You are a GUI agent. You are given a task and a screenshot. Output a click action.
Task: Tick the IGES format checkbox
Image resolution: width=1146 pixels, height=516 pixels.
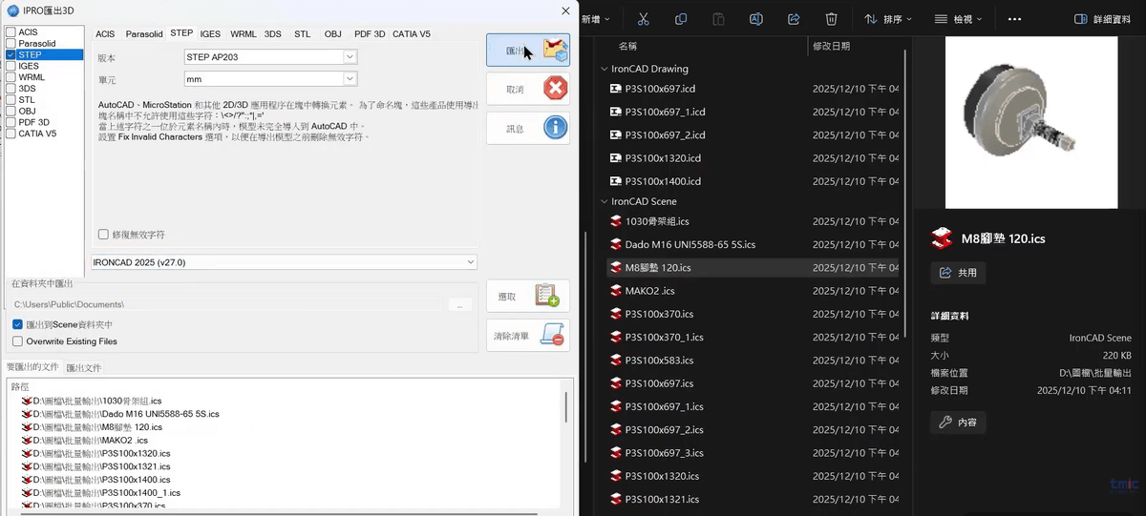coord(11,66)
